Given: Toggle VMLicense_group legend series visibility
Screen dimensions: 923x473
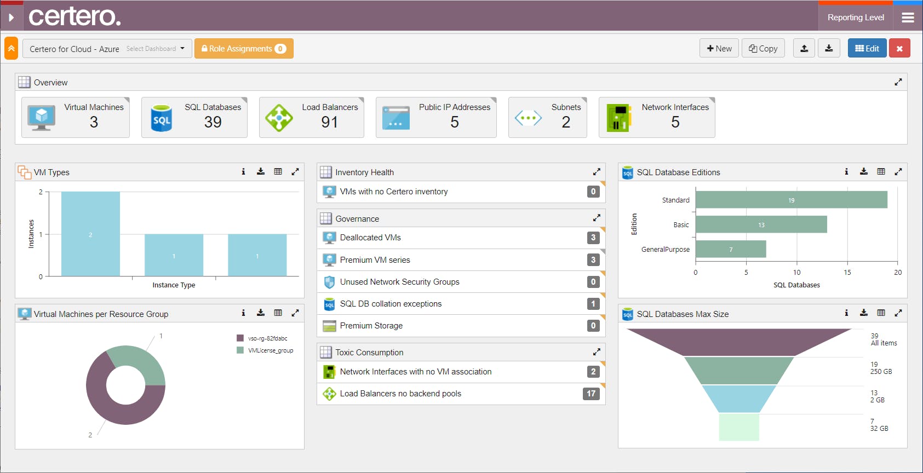Looking at the screenshot, I should [x=265, y=350].
